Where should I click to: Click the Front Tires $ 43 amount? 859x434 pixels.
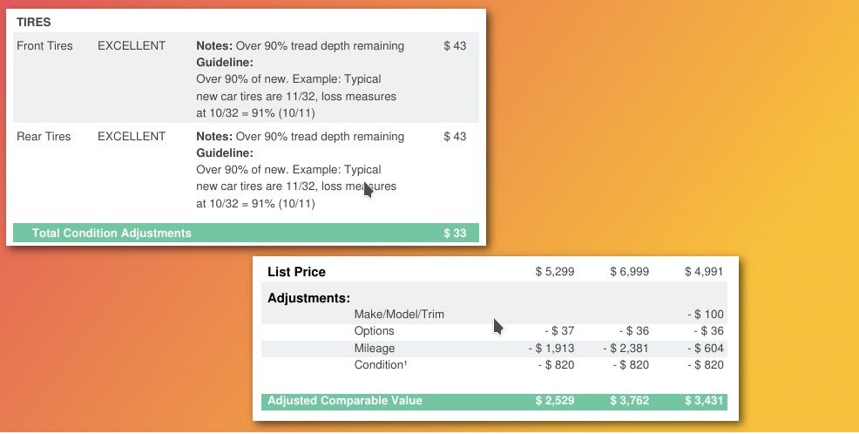(x=455, y=46)
